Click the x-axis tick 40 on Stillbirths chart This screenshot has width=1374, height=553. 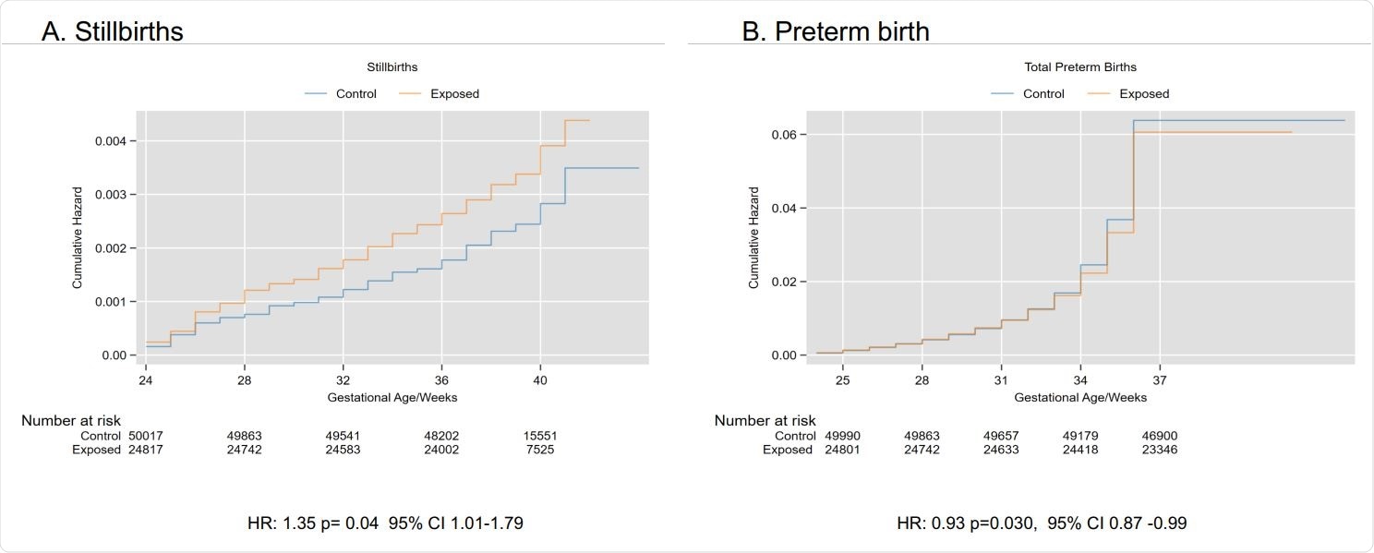coord(540,379)
